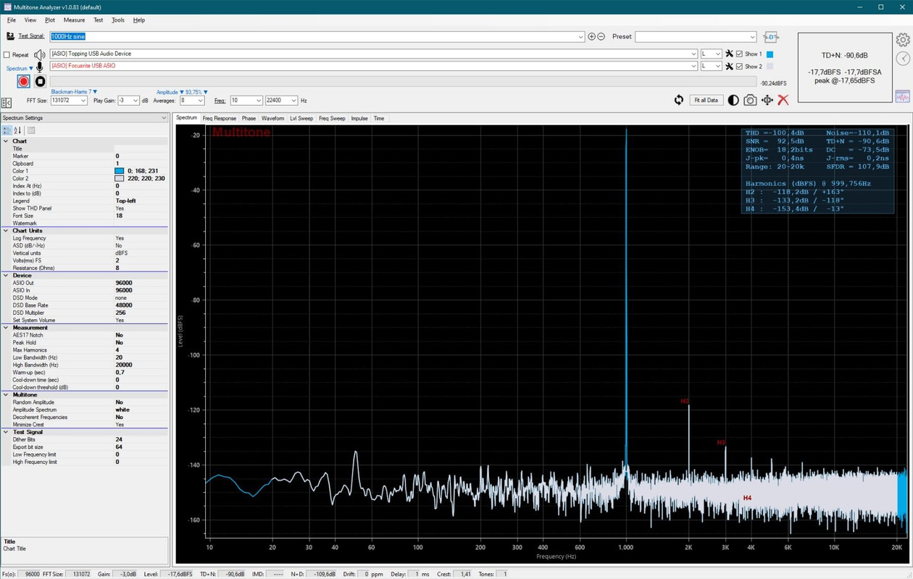This screenshot has height=579, width=913.
Task: Open the clock history icon
Action: pos(903,59)
